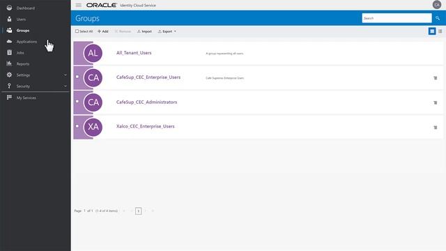Image resolution: width=446 pixels, height=251 pixels.
Task: Click the AL avatar of All_Tenant_Users
Action: click(93, 53)
